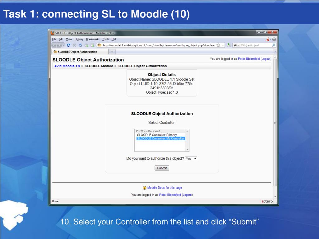Open the search engine selector dropdown

(x=239, y=45)
